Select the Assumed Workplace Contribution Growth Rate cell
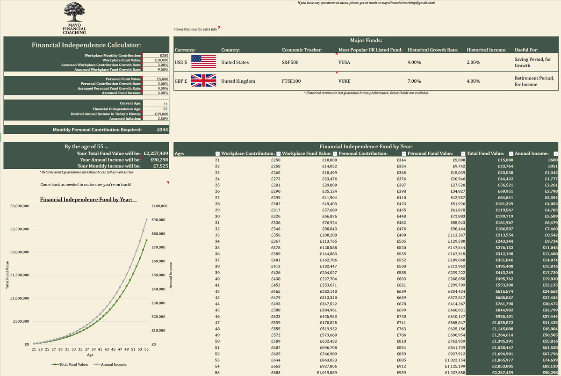This screenshot has width=561, height=376. [x=156, y=65]
